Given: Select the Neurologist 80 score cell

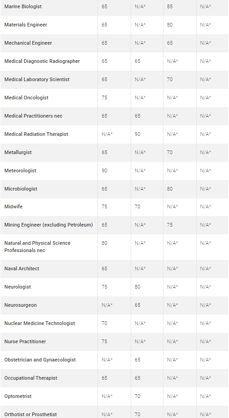Looking at the screenshot, I should (x=137, y=287).
